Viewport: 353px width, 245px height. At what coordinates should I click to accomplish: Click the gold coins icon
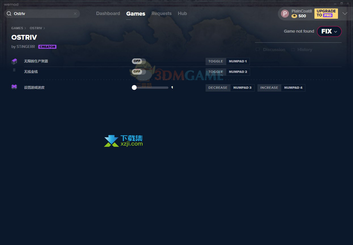(x=294, y=16)
